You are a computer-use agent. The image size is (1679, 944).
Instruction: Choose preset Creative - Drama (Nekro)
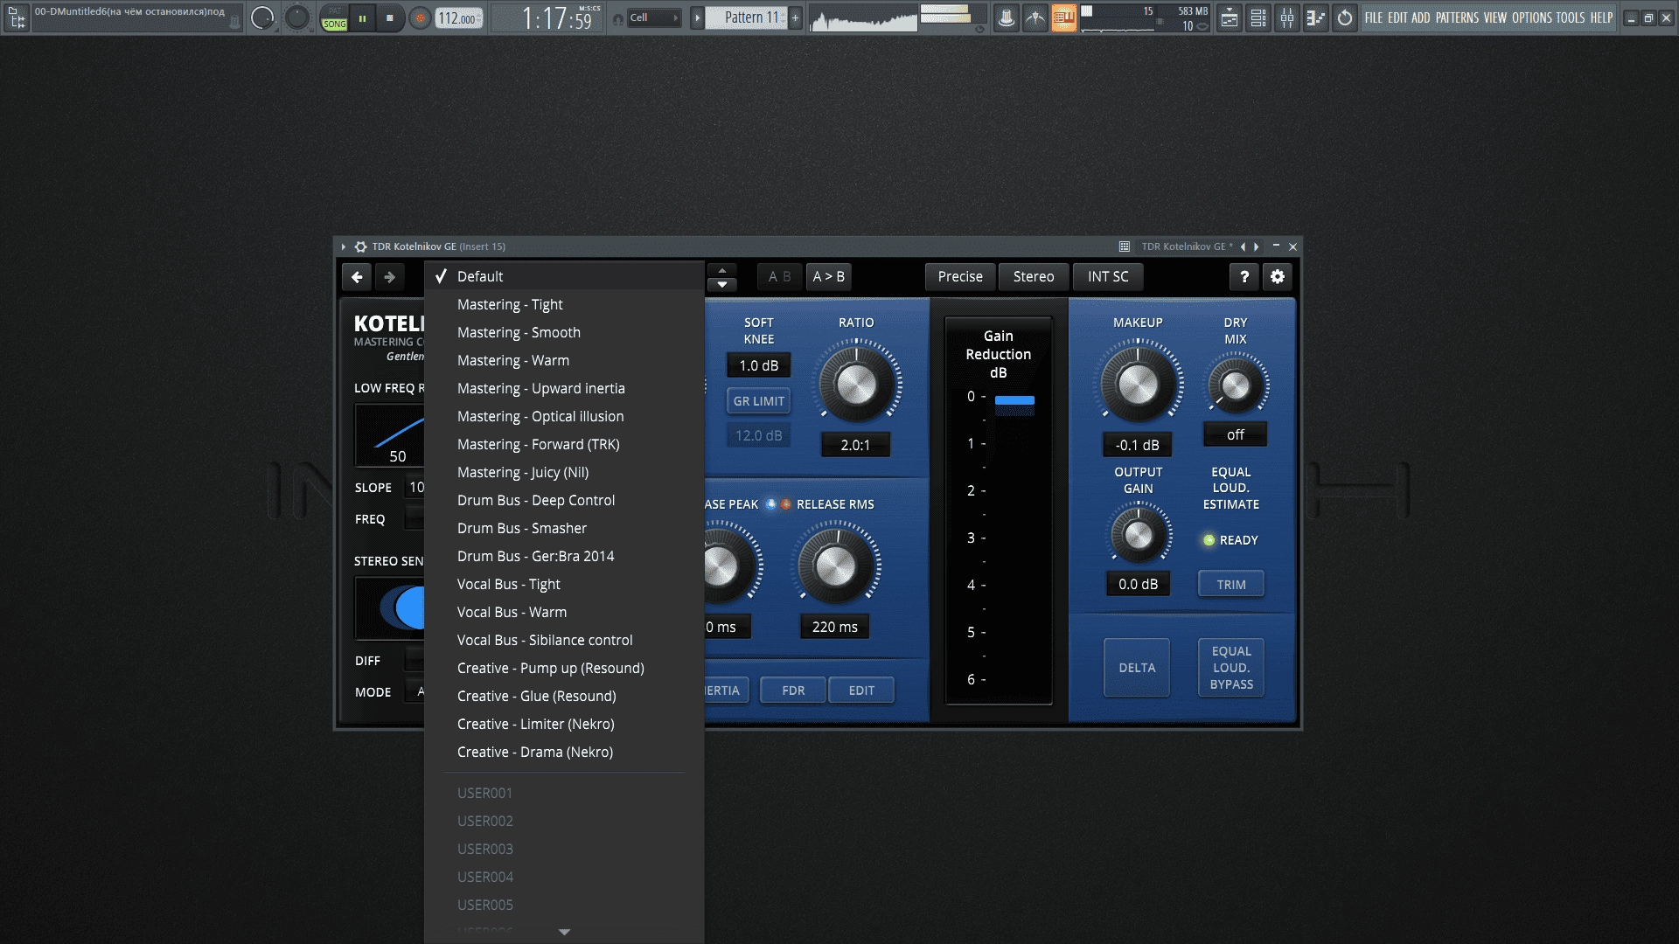(x=564, y=752)
